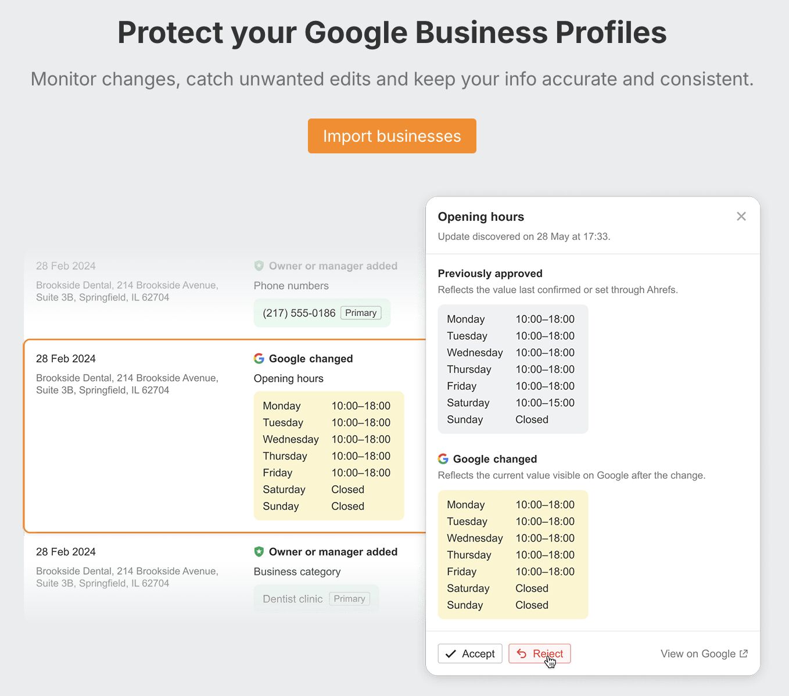
Task: Select the Dentist clinic category chip
Action: [292, 599]
